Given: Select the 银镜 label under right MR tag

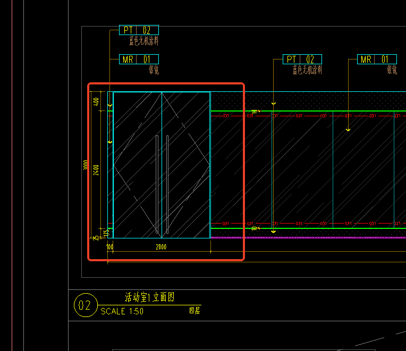Looking at the screenshot, I should click(392, 70).
